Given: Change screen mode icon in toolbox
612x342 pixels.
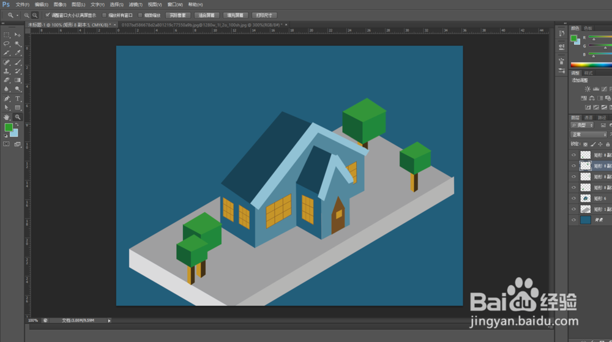Looking at the screenshot, I should coord(18,144).
